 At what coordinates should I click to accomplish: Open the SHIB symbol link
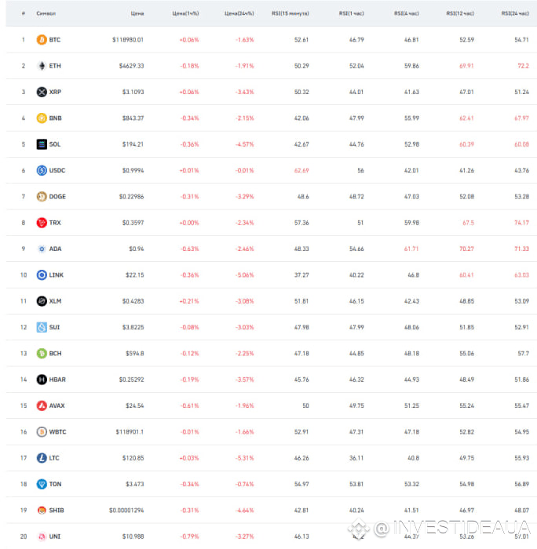[x=57, y=510]
